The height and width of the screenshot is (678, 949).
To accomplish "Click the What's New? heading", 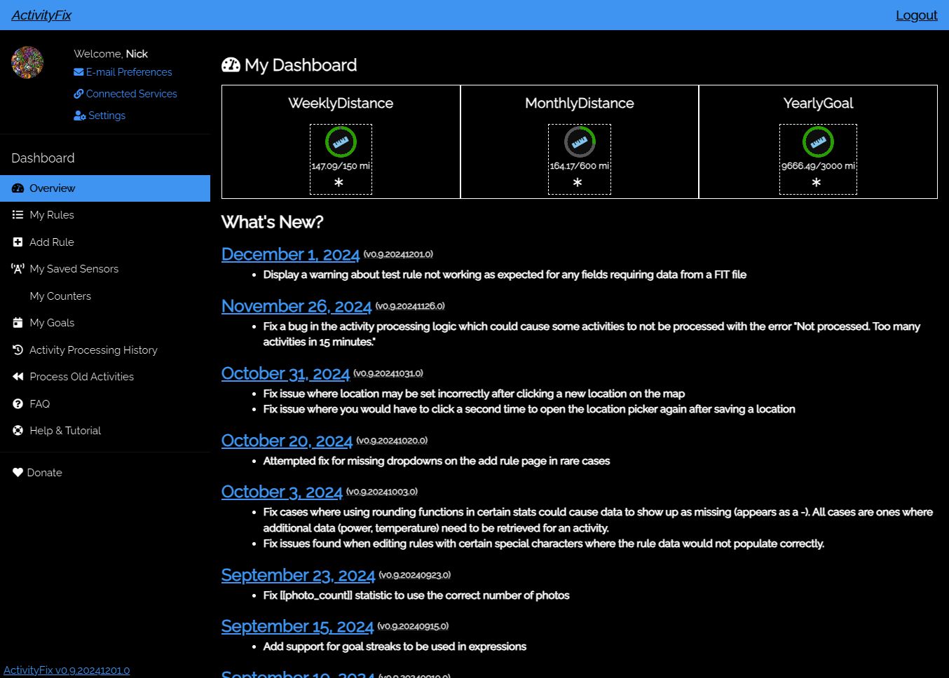I will pyautogui.click(x=272, y=222).
